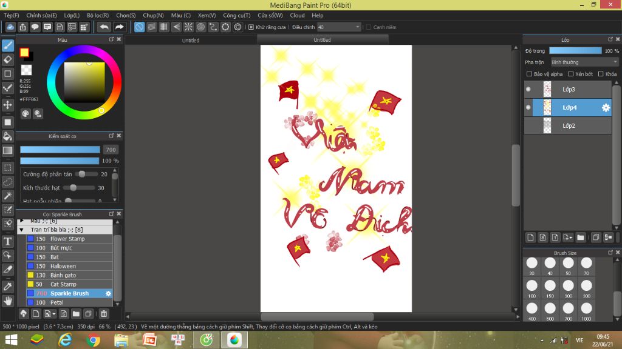The width and height of the screenshot is (622, 349).
Task: Collapse the Tran trí bla bla brush group
Action: click(21, 230)
